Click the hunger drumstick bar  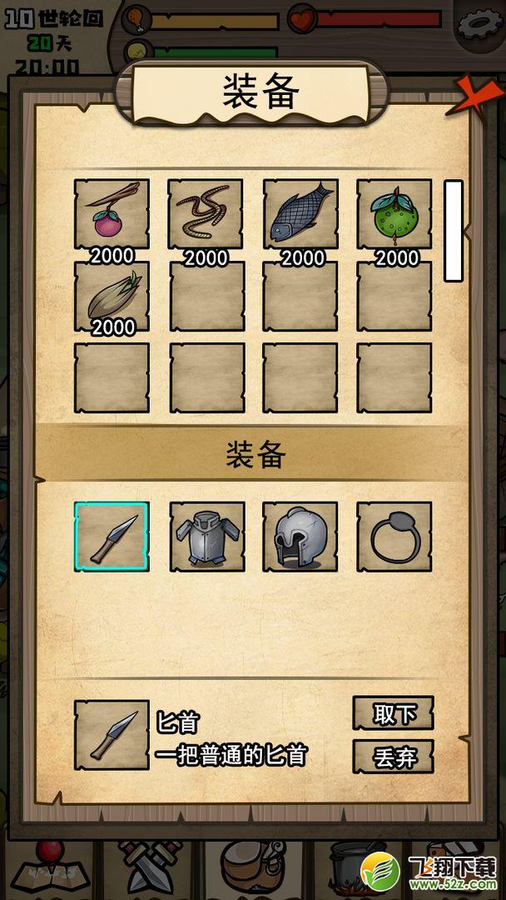[x=213, y=21]
